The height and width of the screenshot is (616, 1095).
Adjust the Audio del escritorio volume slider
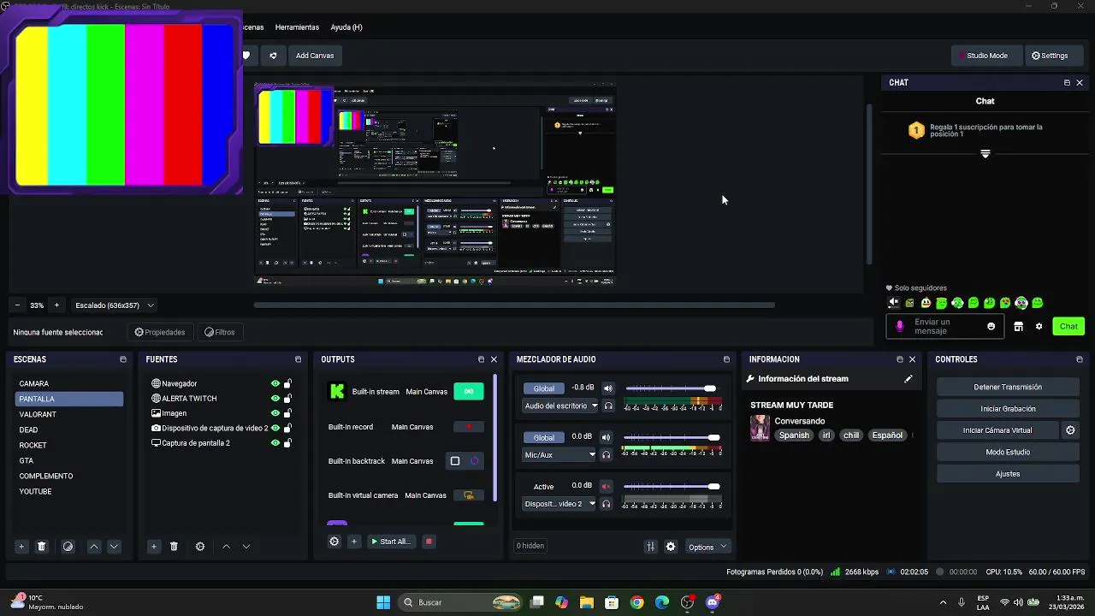(710, 389)
